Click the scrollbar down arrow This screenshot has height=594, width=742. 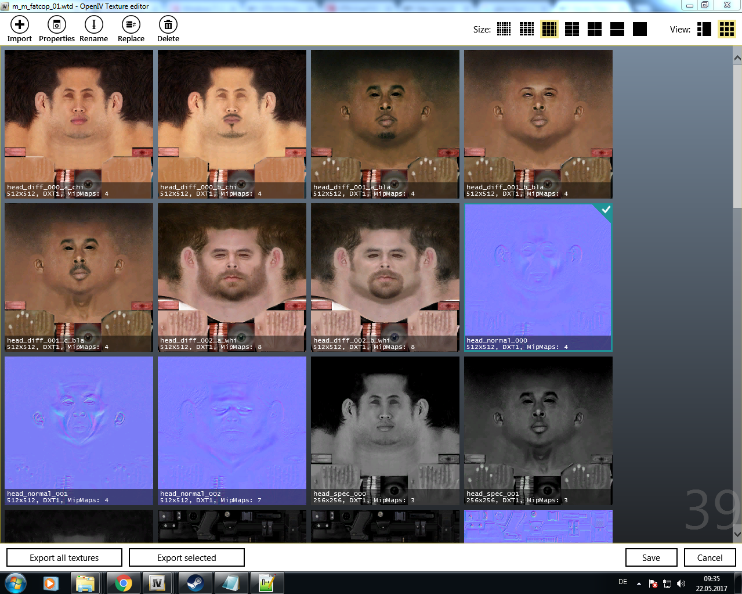coord(737,534)
